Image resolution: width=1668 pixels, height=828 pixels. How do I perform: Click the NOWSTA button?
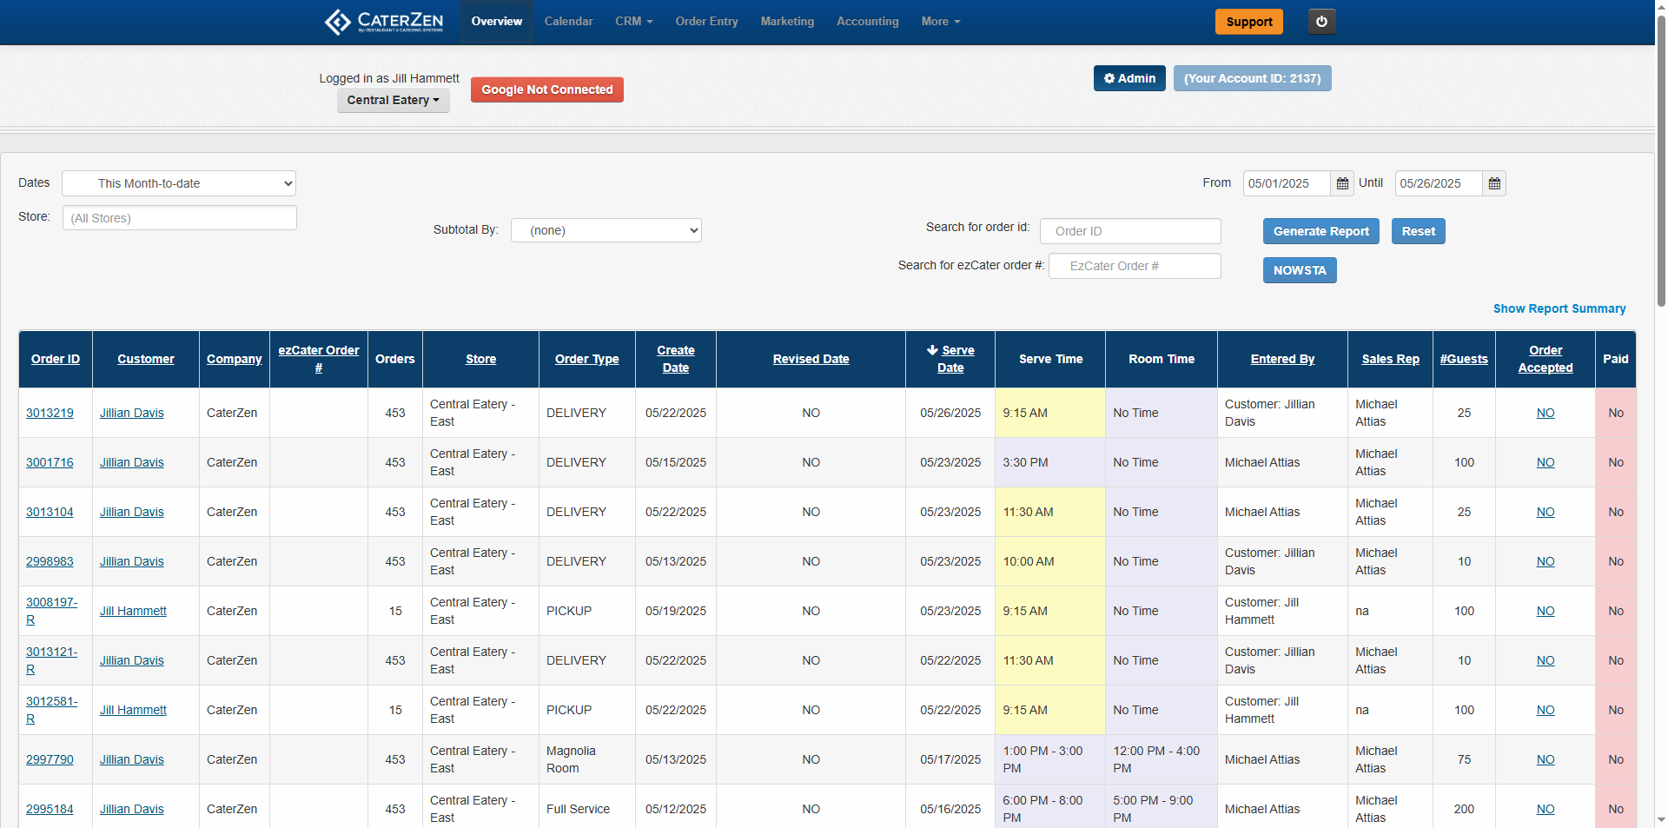(x=1299, y=270)
